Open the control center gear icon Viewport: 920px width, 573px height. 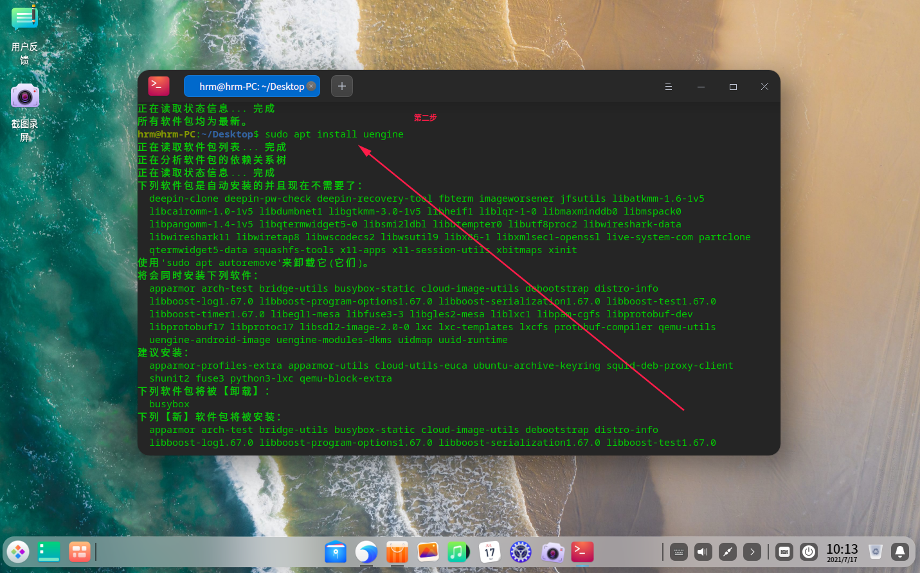coord(521,552)
